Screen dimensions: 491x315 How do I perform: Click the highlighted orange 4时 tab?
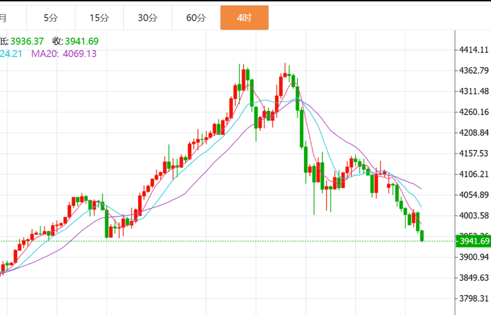point(244,18)
